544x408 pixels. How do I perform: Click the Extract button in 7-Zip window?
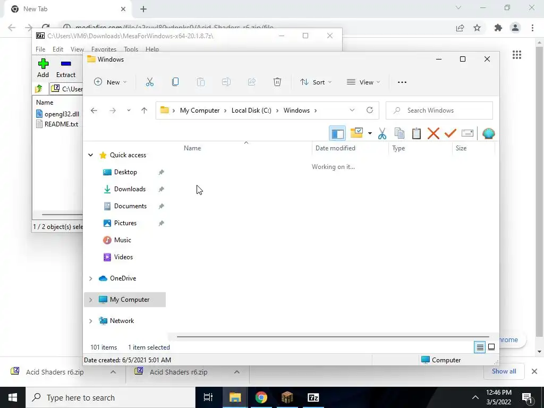tap(65, 69)
